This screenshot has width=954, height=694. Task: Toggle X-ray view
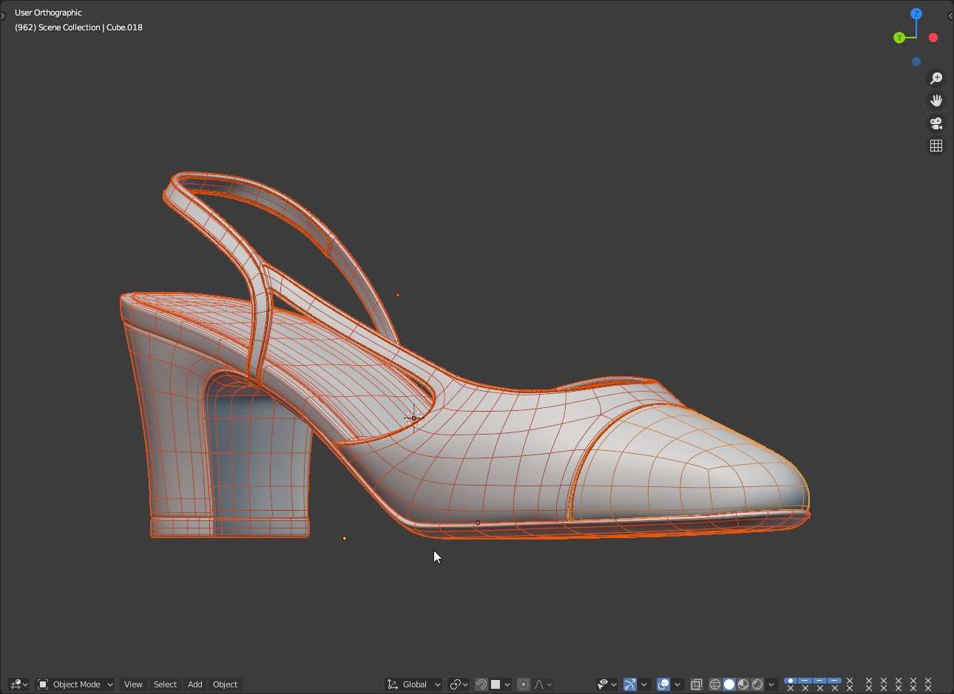tap(696, 684)
